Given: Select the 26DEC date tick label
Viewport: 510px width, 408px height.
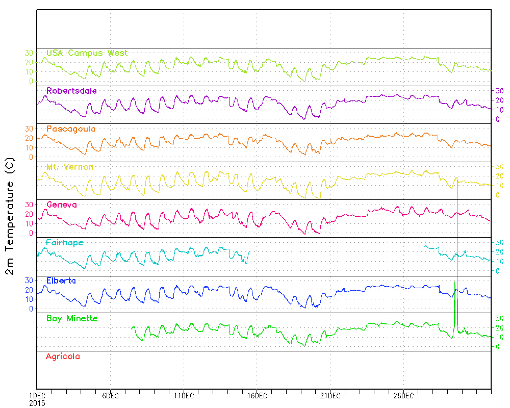Looking at the screenshot, I should (403, 396).
